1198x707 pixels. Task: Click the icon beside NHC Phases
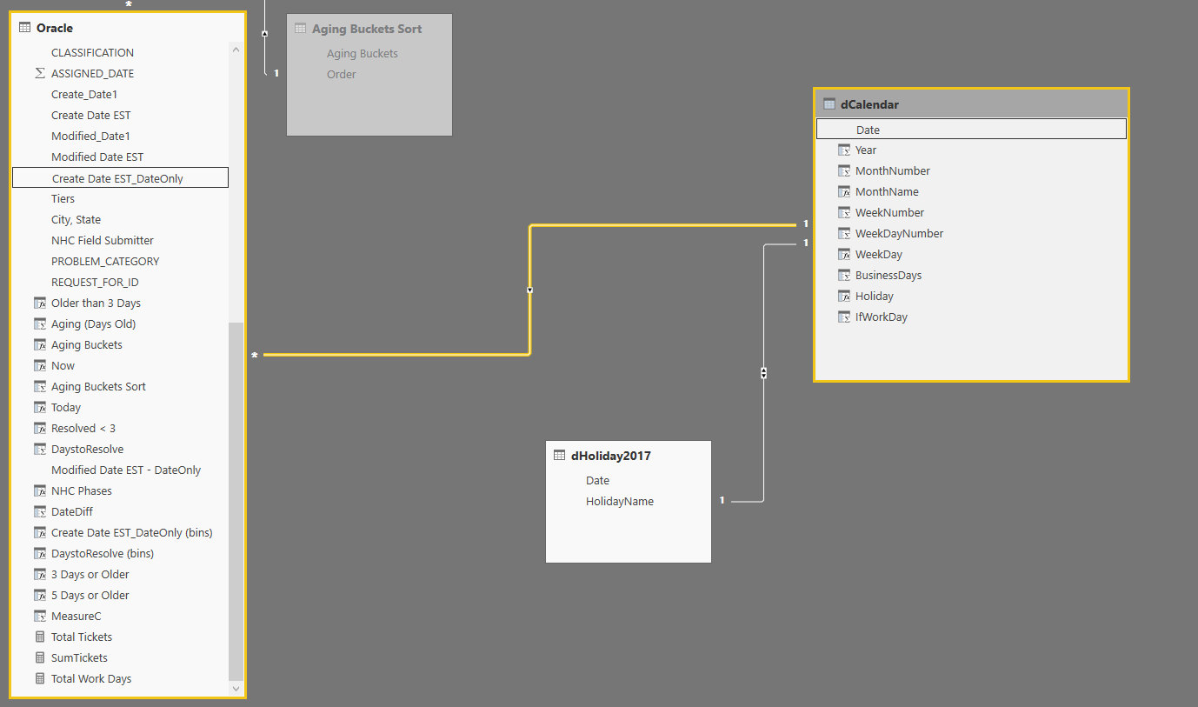(x=39, y=491)
